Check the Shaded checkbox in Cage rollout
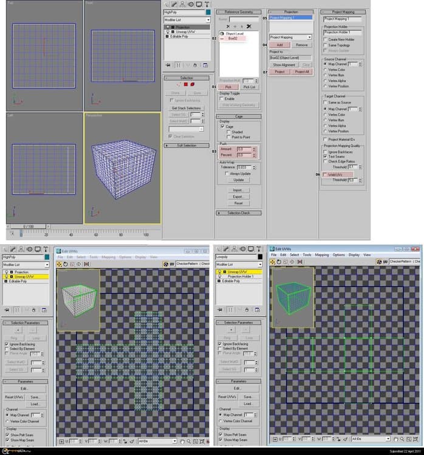 coord(228,132)
